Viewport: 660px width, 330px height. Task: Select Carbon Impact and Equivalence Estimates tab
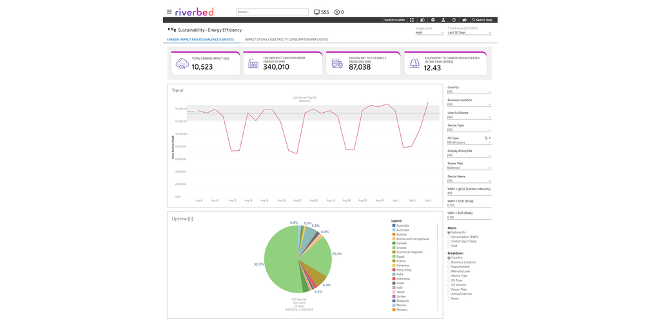pos(200,39)
